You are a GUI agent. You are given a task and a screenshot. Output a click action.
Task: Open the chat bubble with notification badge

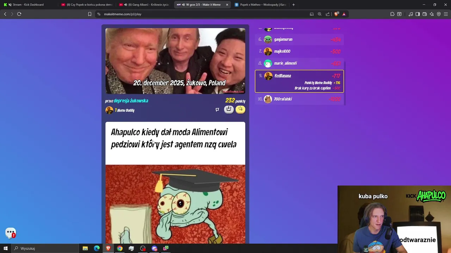click(11, 233)
